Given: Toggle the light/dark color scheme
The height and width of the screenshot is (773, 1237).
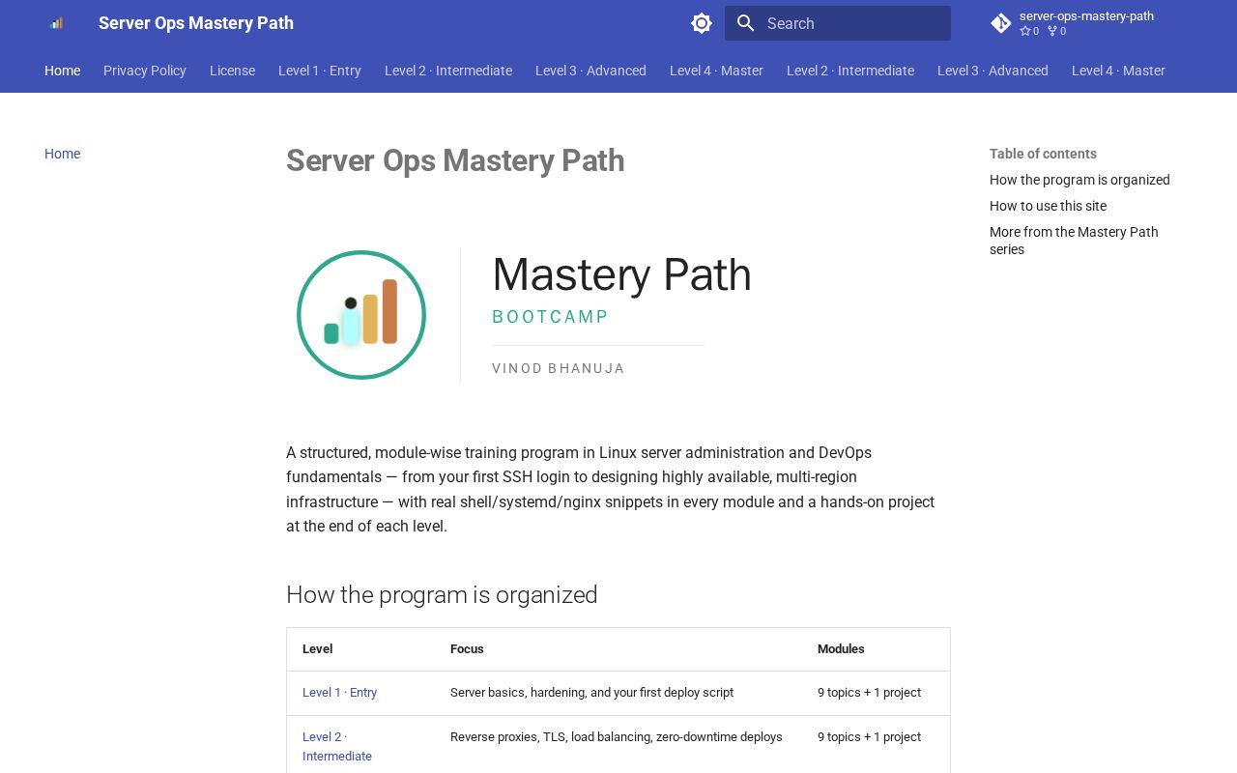Looking at the screenshot, I should point(702,23).
